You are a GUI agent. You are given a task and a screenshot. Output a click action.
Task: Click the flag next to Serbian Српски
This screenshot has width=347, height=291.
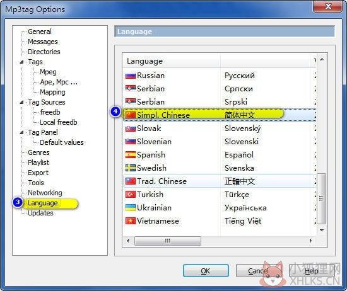(x=131, y=89)
